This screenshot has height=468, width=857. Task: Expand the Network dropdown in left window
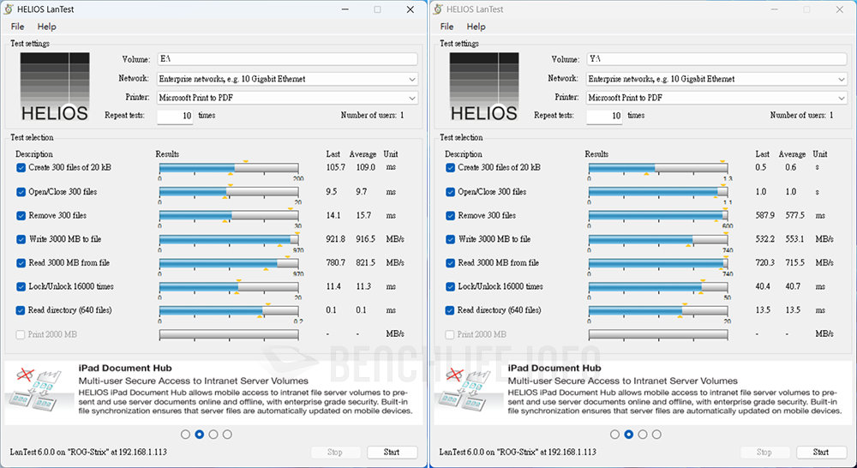click(411, 79)
